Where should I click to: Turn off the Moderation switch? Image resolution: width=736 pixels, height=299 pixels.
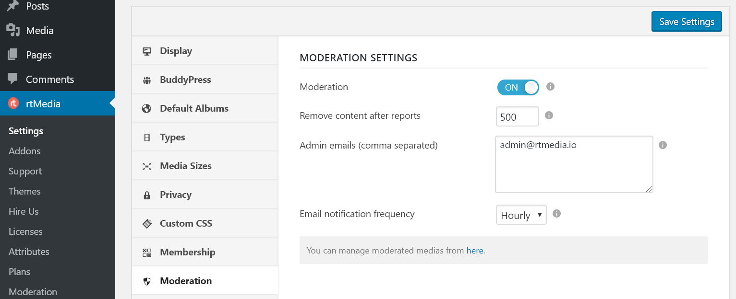[x=518, y=87]
